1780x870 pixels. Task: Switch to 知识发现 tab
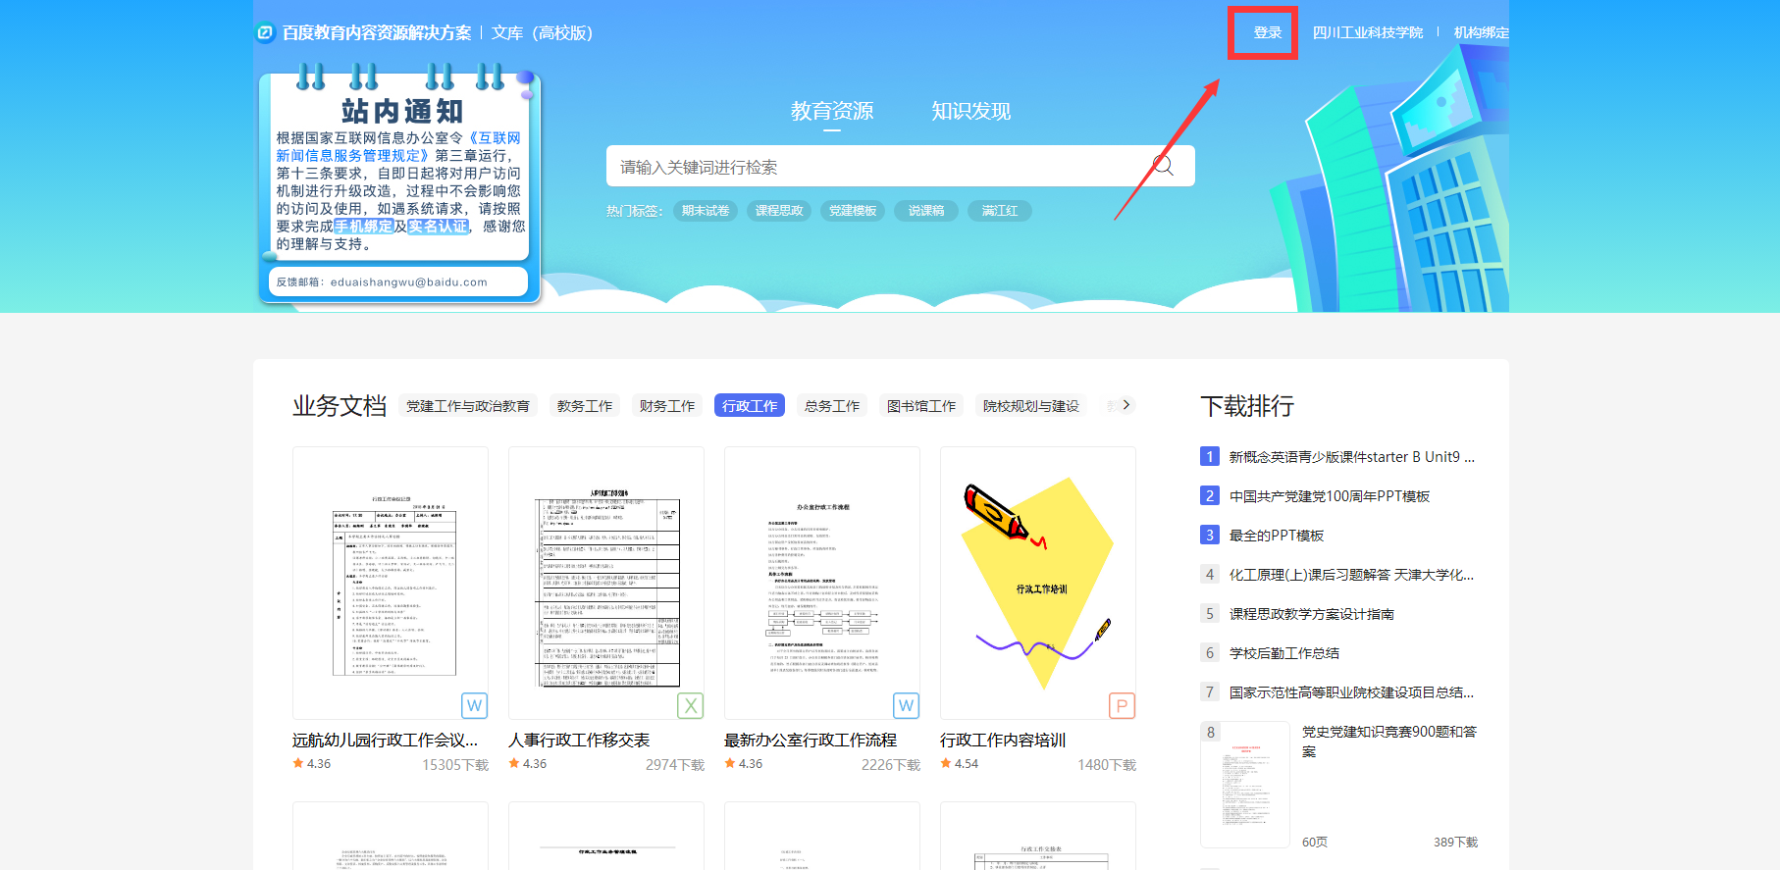[970, 111]
